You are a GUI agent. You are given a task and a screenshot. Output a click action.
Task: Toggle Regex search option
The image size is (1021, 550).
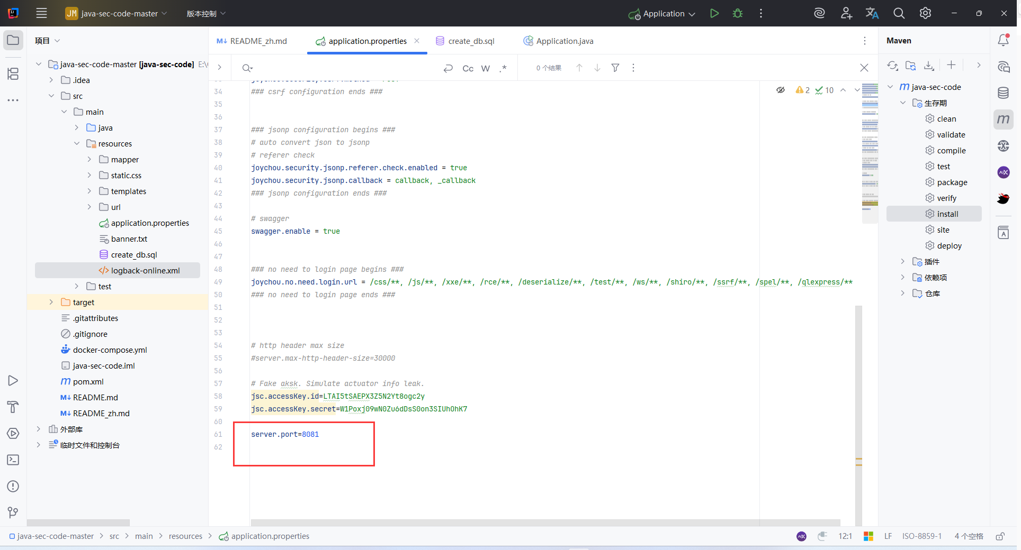[503, 68]
